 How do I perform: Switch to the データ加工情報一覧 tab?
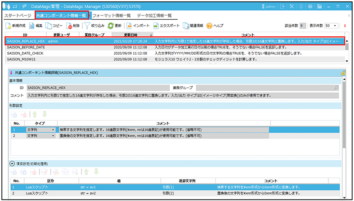pyautogui.click(x=154, y=15)
